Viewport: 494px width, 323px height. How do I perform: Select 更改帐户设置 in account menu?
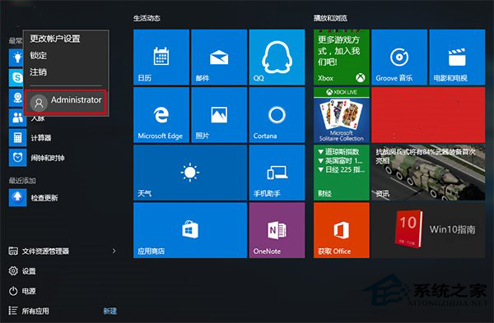coord(55,39)
